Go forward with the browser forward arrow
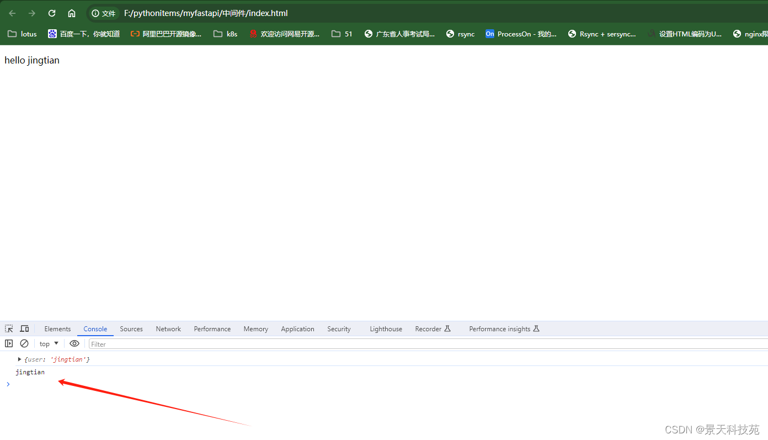This screenshot has width=768, height=440. (x=32, y=13)
